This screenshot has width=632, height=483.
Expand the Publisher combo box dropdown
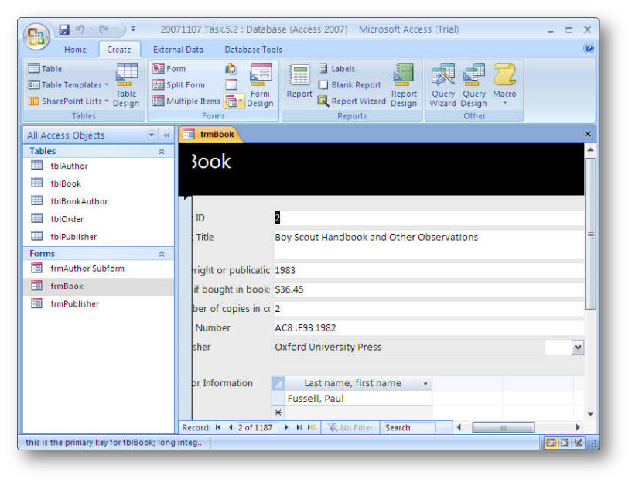[x=577, y=348]
